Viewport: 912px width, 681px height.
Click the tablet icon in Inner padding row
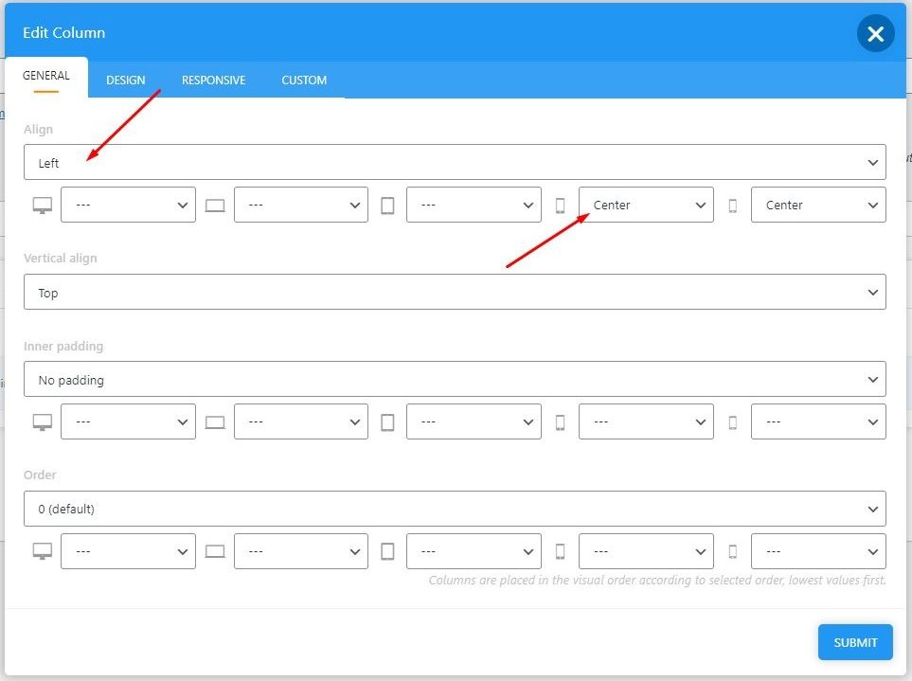coord(387,422)
